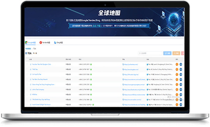
Task: Click the link icon beside the John's Tea Company Facebook URL
Action: tap(123, 90)
